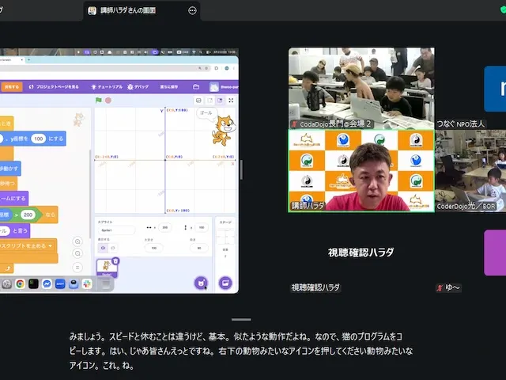This screenshot has width=506, height=380.
Task: Click the 'つなぐ NPO法人' participant label
Action: click(x=460, y=123)
